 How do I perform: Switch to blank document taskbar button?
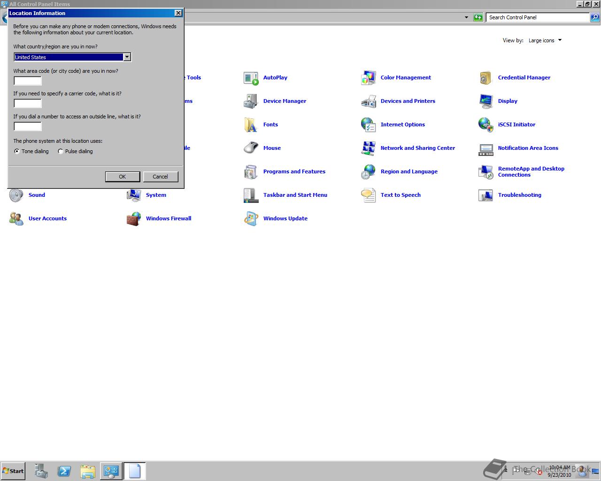pyautogui.click(x=135, y=471)
